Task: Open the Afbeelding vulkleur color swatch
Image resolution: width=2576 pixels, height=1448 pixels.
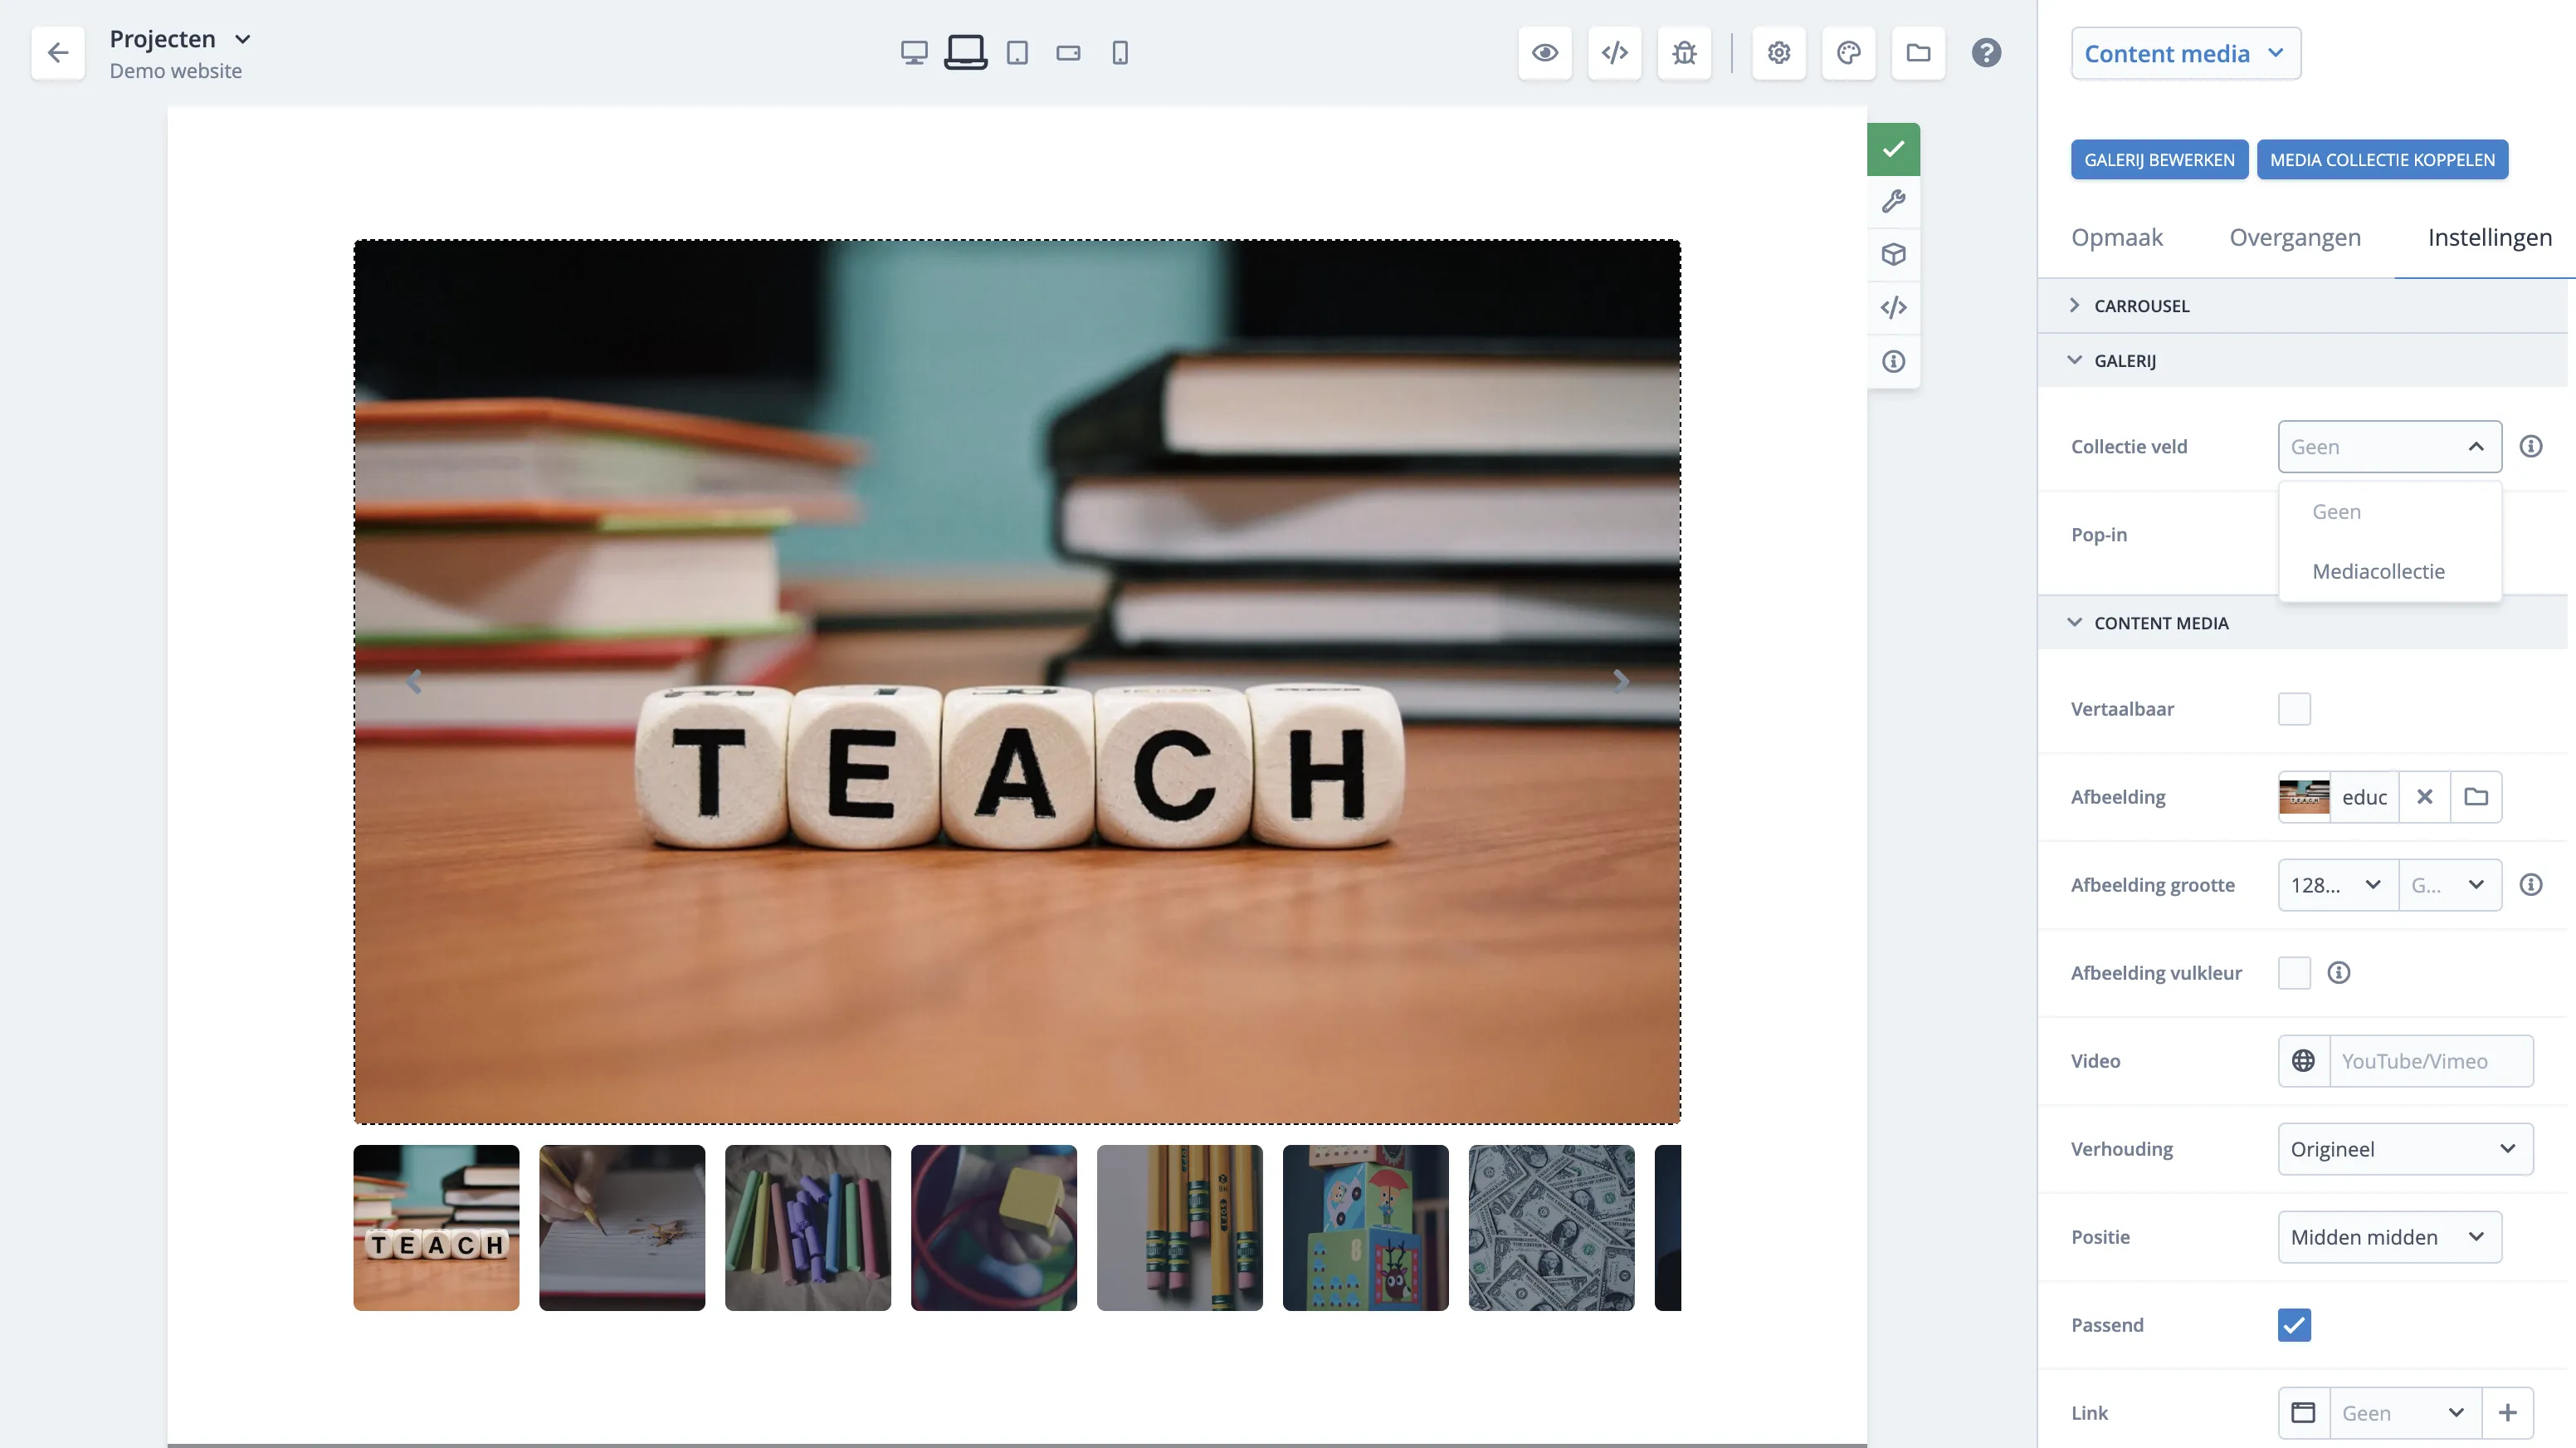Action: click(2294, 973)
